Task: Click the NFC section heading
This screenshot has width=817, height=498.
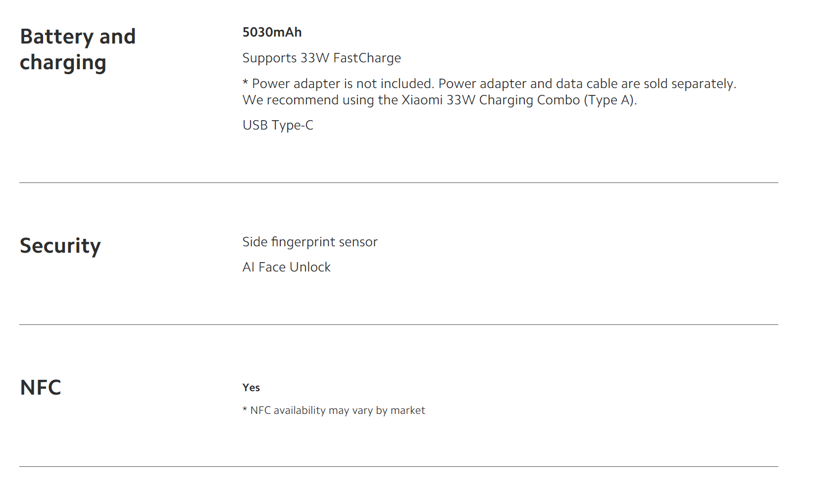Action: 41,388
